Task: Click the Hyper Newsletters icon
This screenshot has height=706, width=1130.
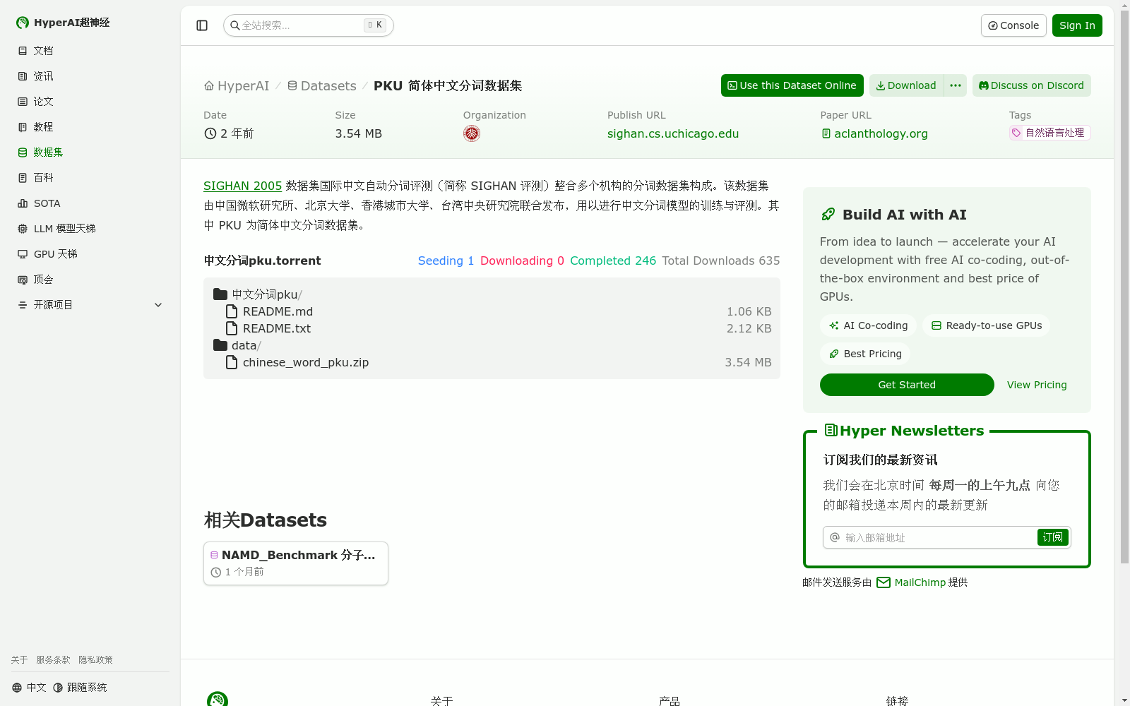Action: [x=831, y=430]
